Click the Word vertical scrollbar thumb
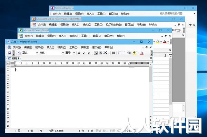 [151, 74]
